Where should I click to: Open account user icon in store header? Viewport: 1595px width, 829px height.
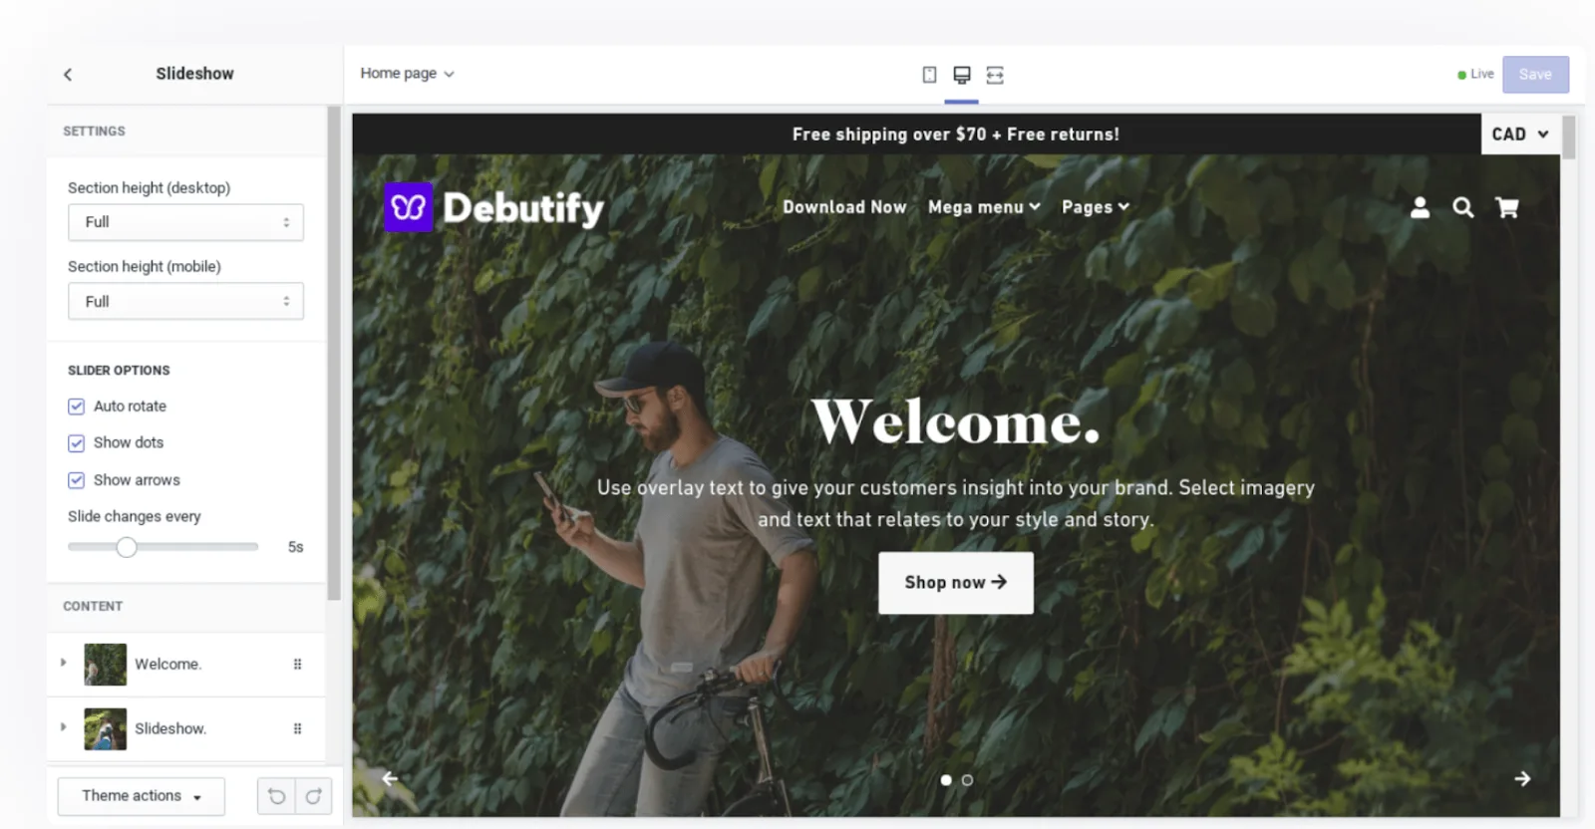click(1420, 207)
